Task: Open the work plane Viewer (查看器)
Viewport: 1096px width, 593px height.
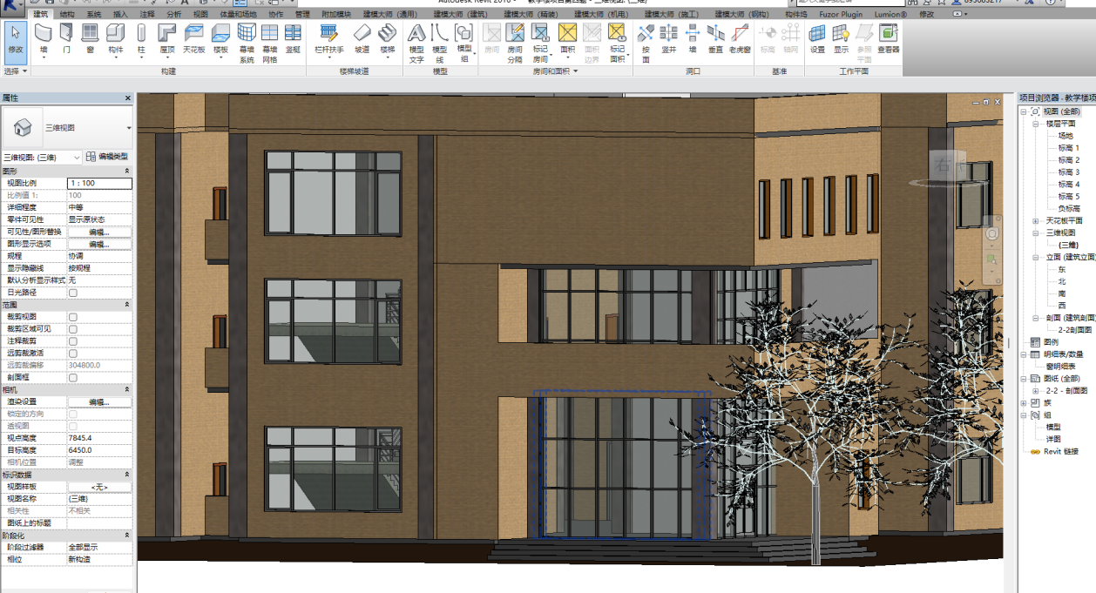Action: click(x=888, y=38)
